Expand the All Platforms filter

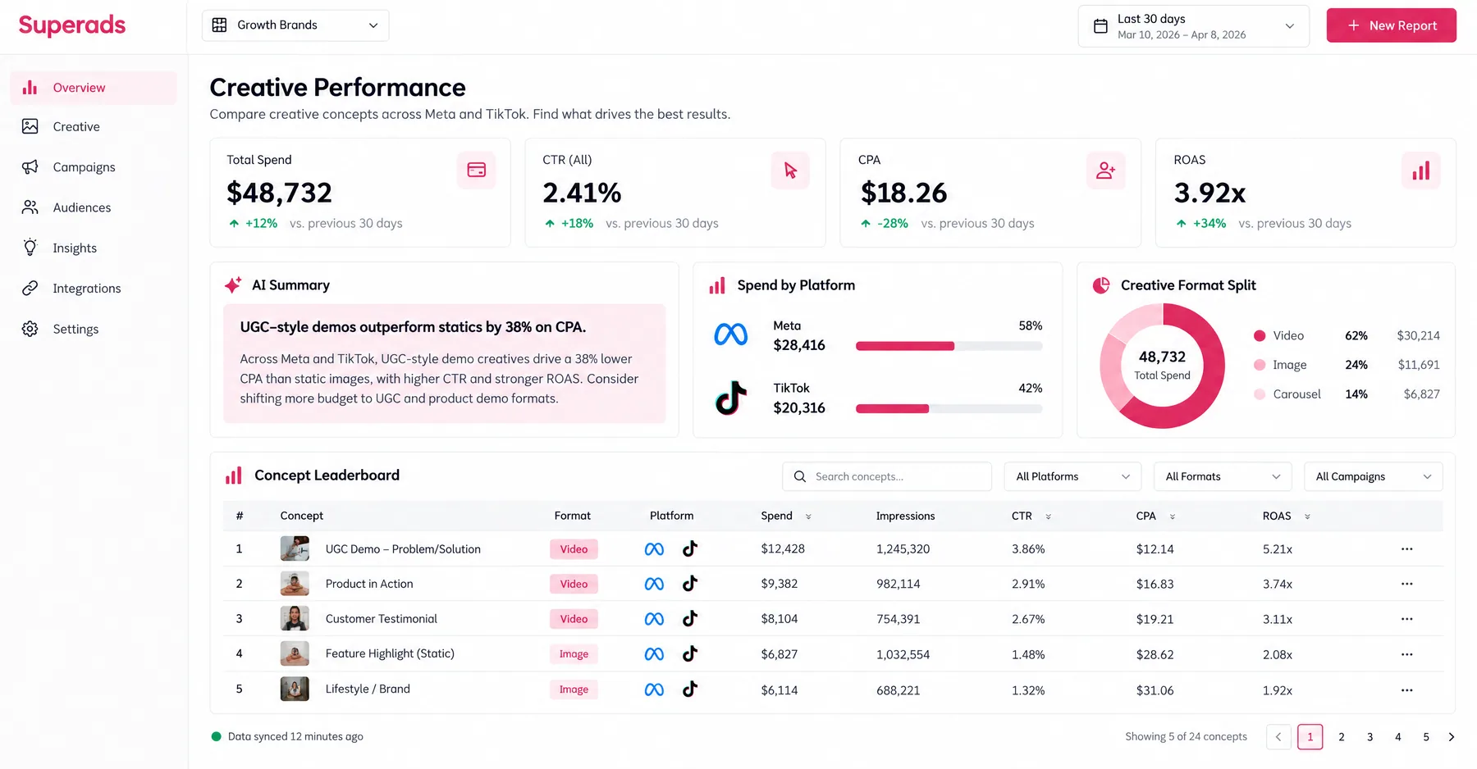point(1072,476)
